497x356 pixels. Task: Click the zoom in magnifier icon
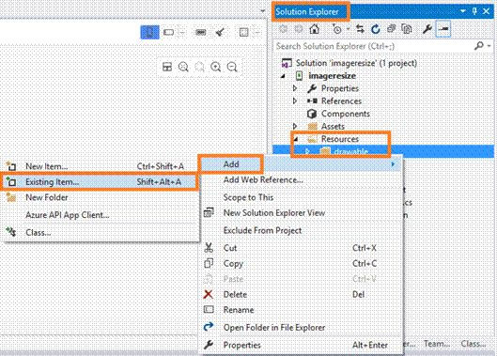pyautogui.click(x=216, y=67)
